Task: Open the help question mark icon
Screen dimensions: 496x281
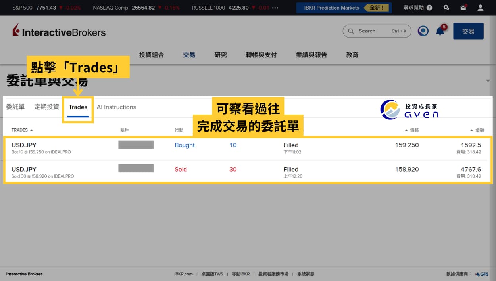Action: tap(429, 8)
